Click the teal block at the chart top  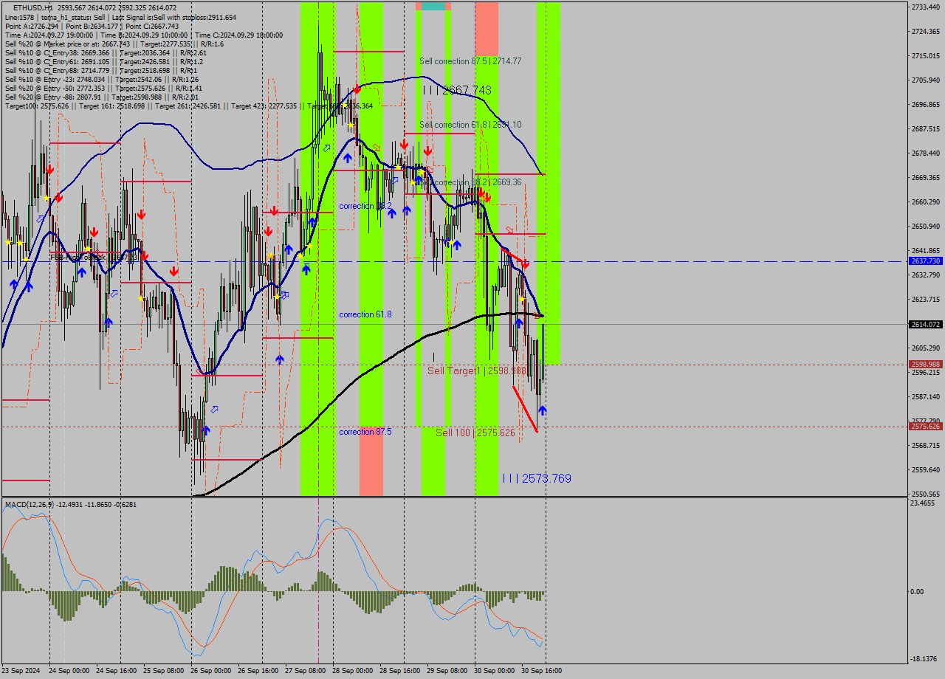(x=433, y=6)
